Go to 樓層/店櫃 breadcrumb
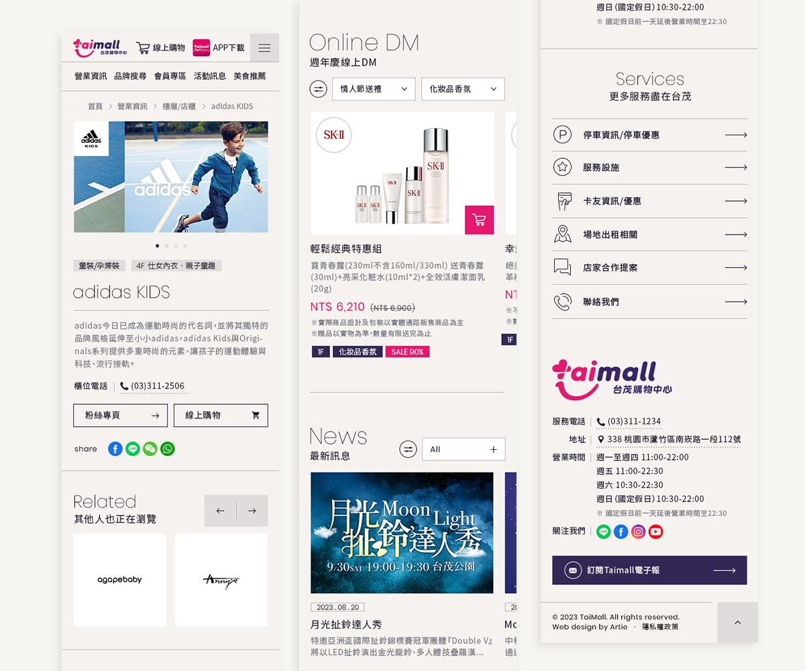 point(179,107)
